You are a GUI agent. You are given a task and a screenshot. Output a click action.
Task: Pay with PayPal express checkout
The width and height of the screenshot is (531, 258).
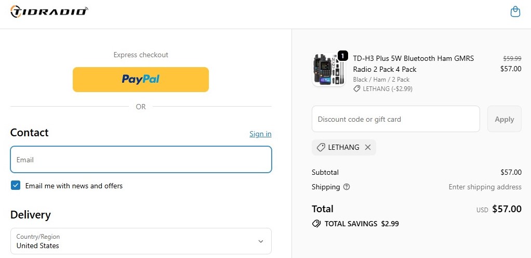[x=141, y=79]
